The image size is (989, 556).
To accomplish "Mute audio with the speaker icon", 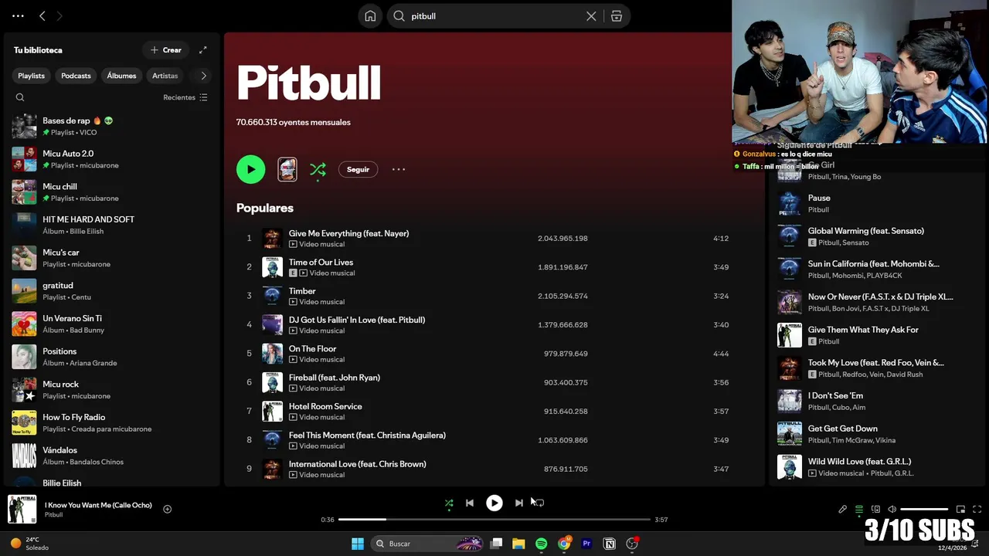I will (892, 509).
